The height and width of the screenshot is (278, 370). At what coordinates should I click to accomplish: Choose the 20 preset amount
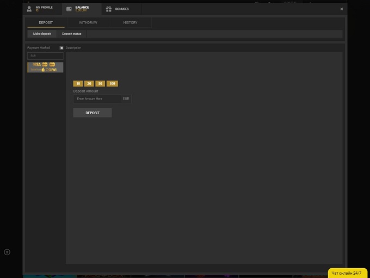point(89,84)
